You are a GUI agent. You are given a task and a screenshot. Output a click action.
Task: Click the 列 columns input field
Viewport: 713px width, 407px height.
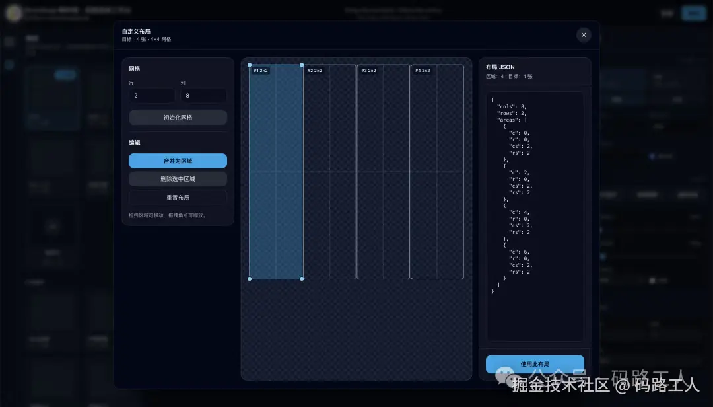coord(204,96)
